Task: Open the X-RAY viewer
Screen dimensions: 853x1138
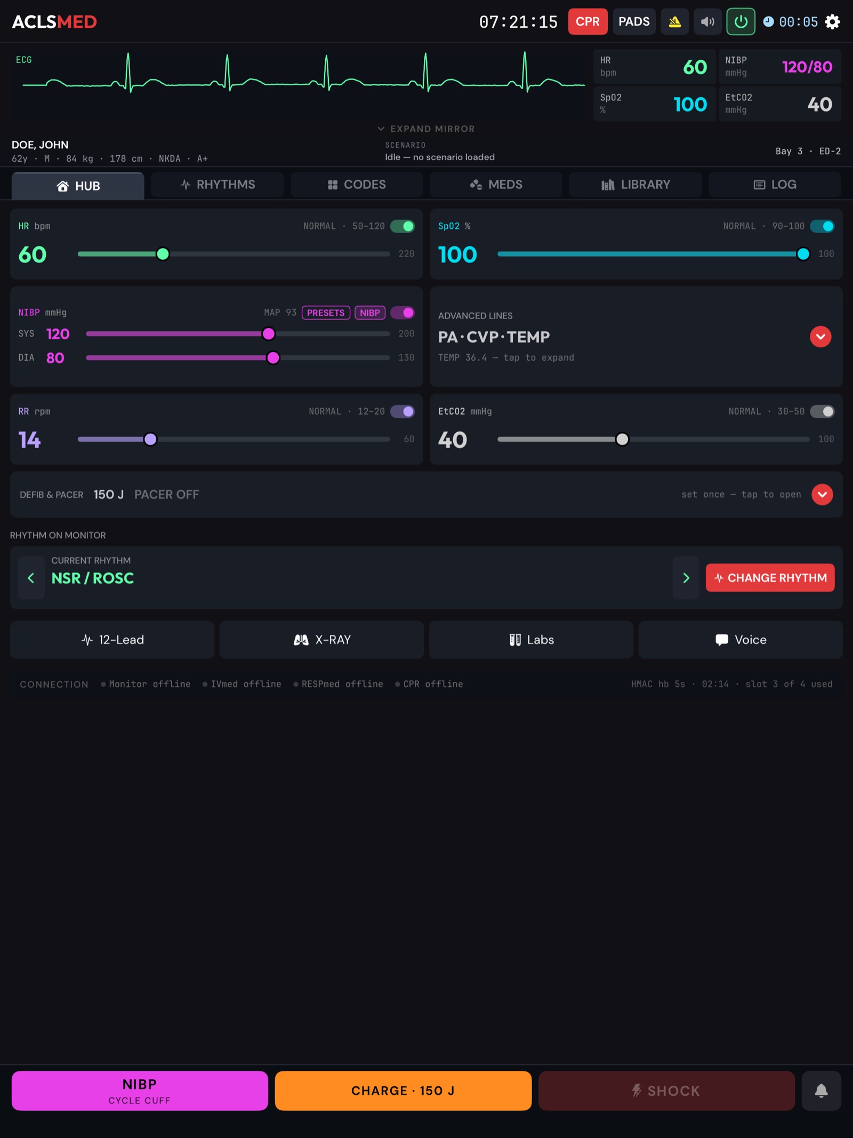Action: tap(321, 640)
